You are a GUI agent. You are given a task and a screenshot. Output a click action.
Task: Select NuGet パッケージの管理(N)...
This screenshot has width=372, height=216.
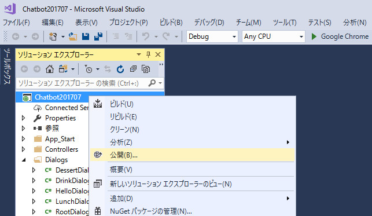[x=192, y=211]
